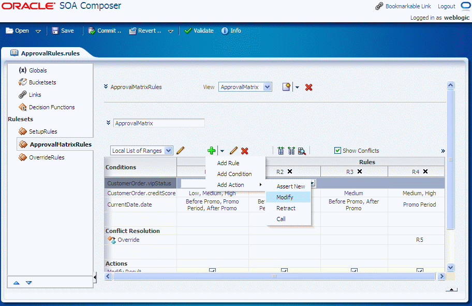Click the Commit toolbar button
472x306 pixels.
pos(105,31)
